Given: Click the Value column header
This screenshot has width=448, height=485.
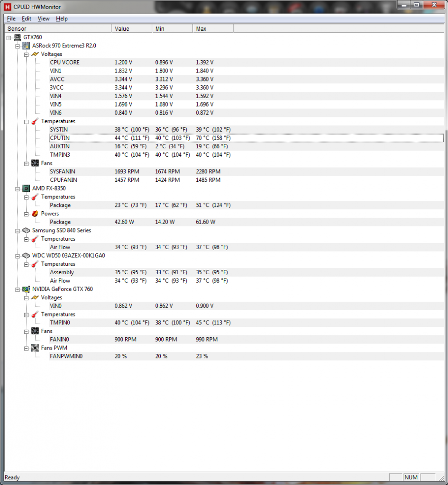Looking at the screenshot, I should [132, 28].
